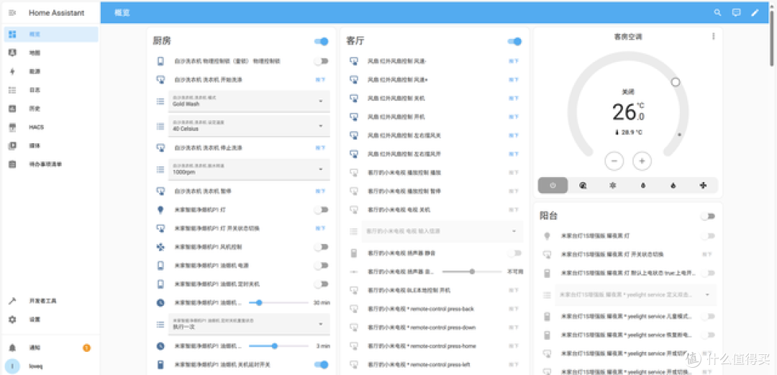Click the icon of 关机延时开关 row
The height and width of the screenshot is (375, 777).
[x=160, y=365]
